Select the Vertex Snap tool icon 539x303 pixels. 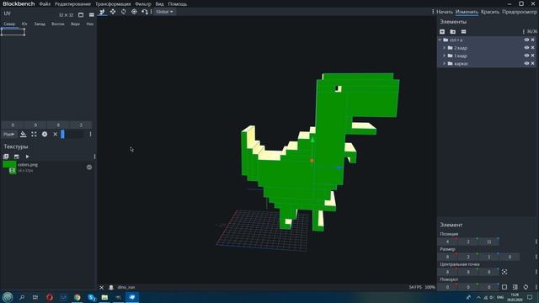144,12
